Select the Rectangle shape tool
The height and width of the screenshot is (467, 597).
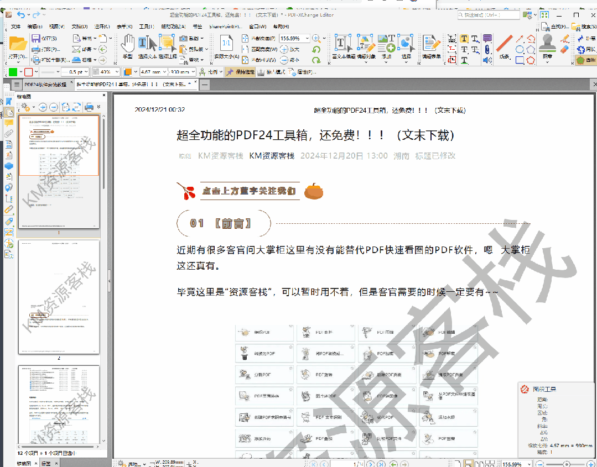520,60
